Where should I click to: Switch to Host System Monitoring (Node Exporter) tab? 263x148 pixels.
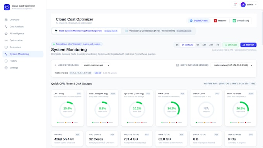pos(86,31)
